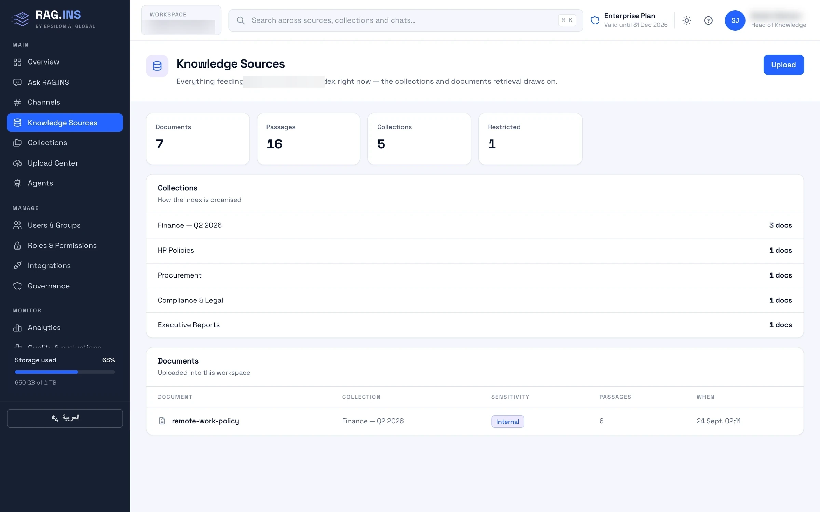Click the RAG.INS logo icon

coord(21,19)
